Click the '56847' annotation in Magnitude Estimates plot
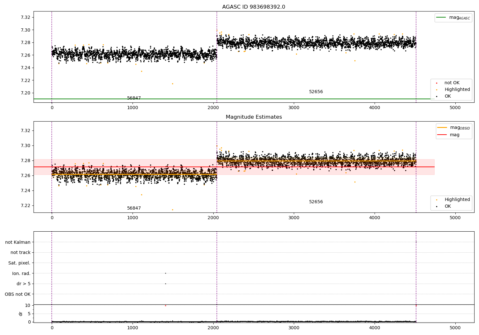 click(134, 208)
